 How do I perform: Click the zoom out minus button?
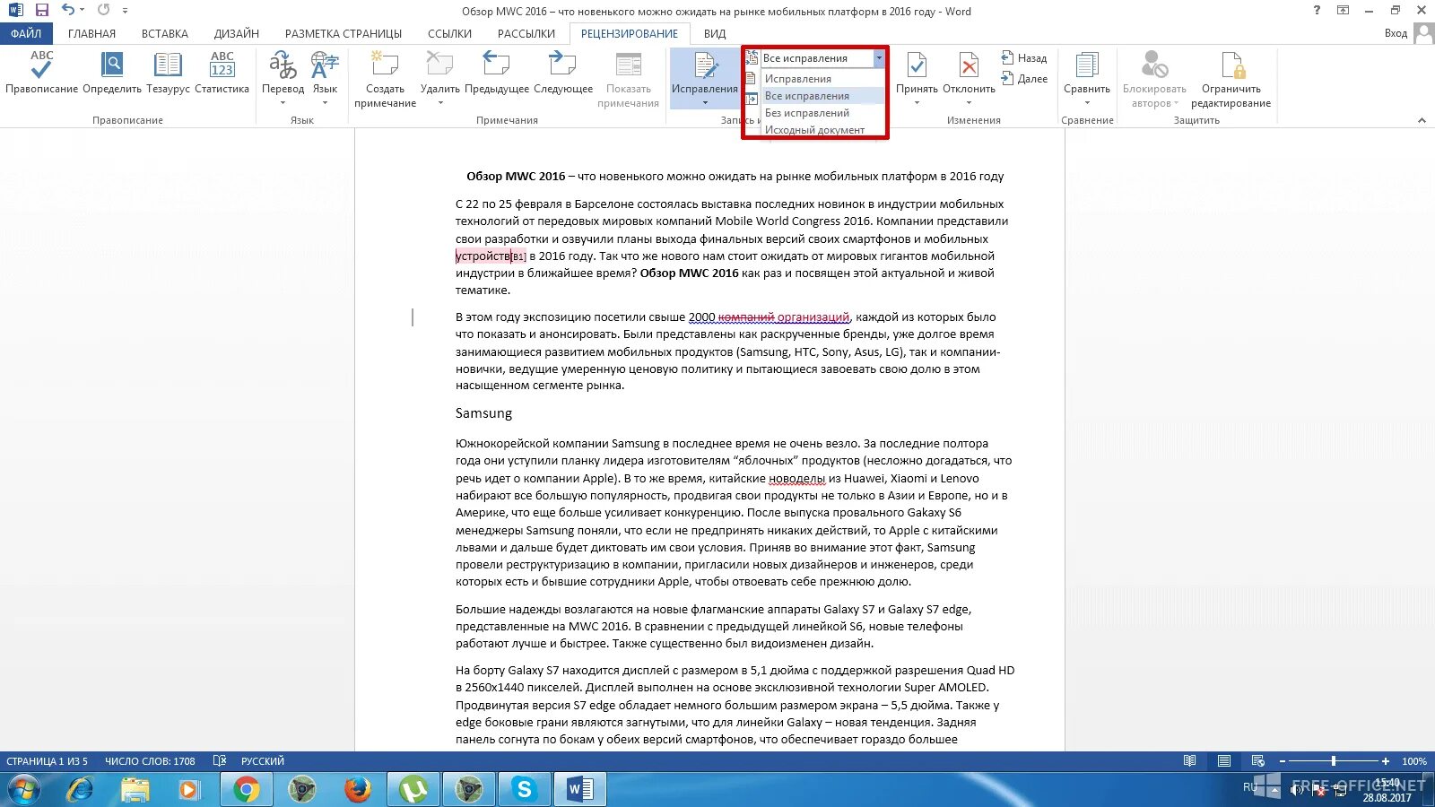point(1282,761)
